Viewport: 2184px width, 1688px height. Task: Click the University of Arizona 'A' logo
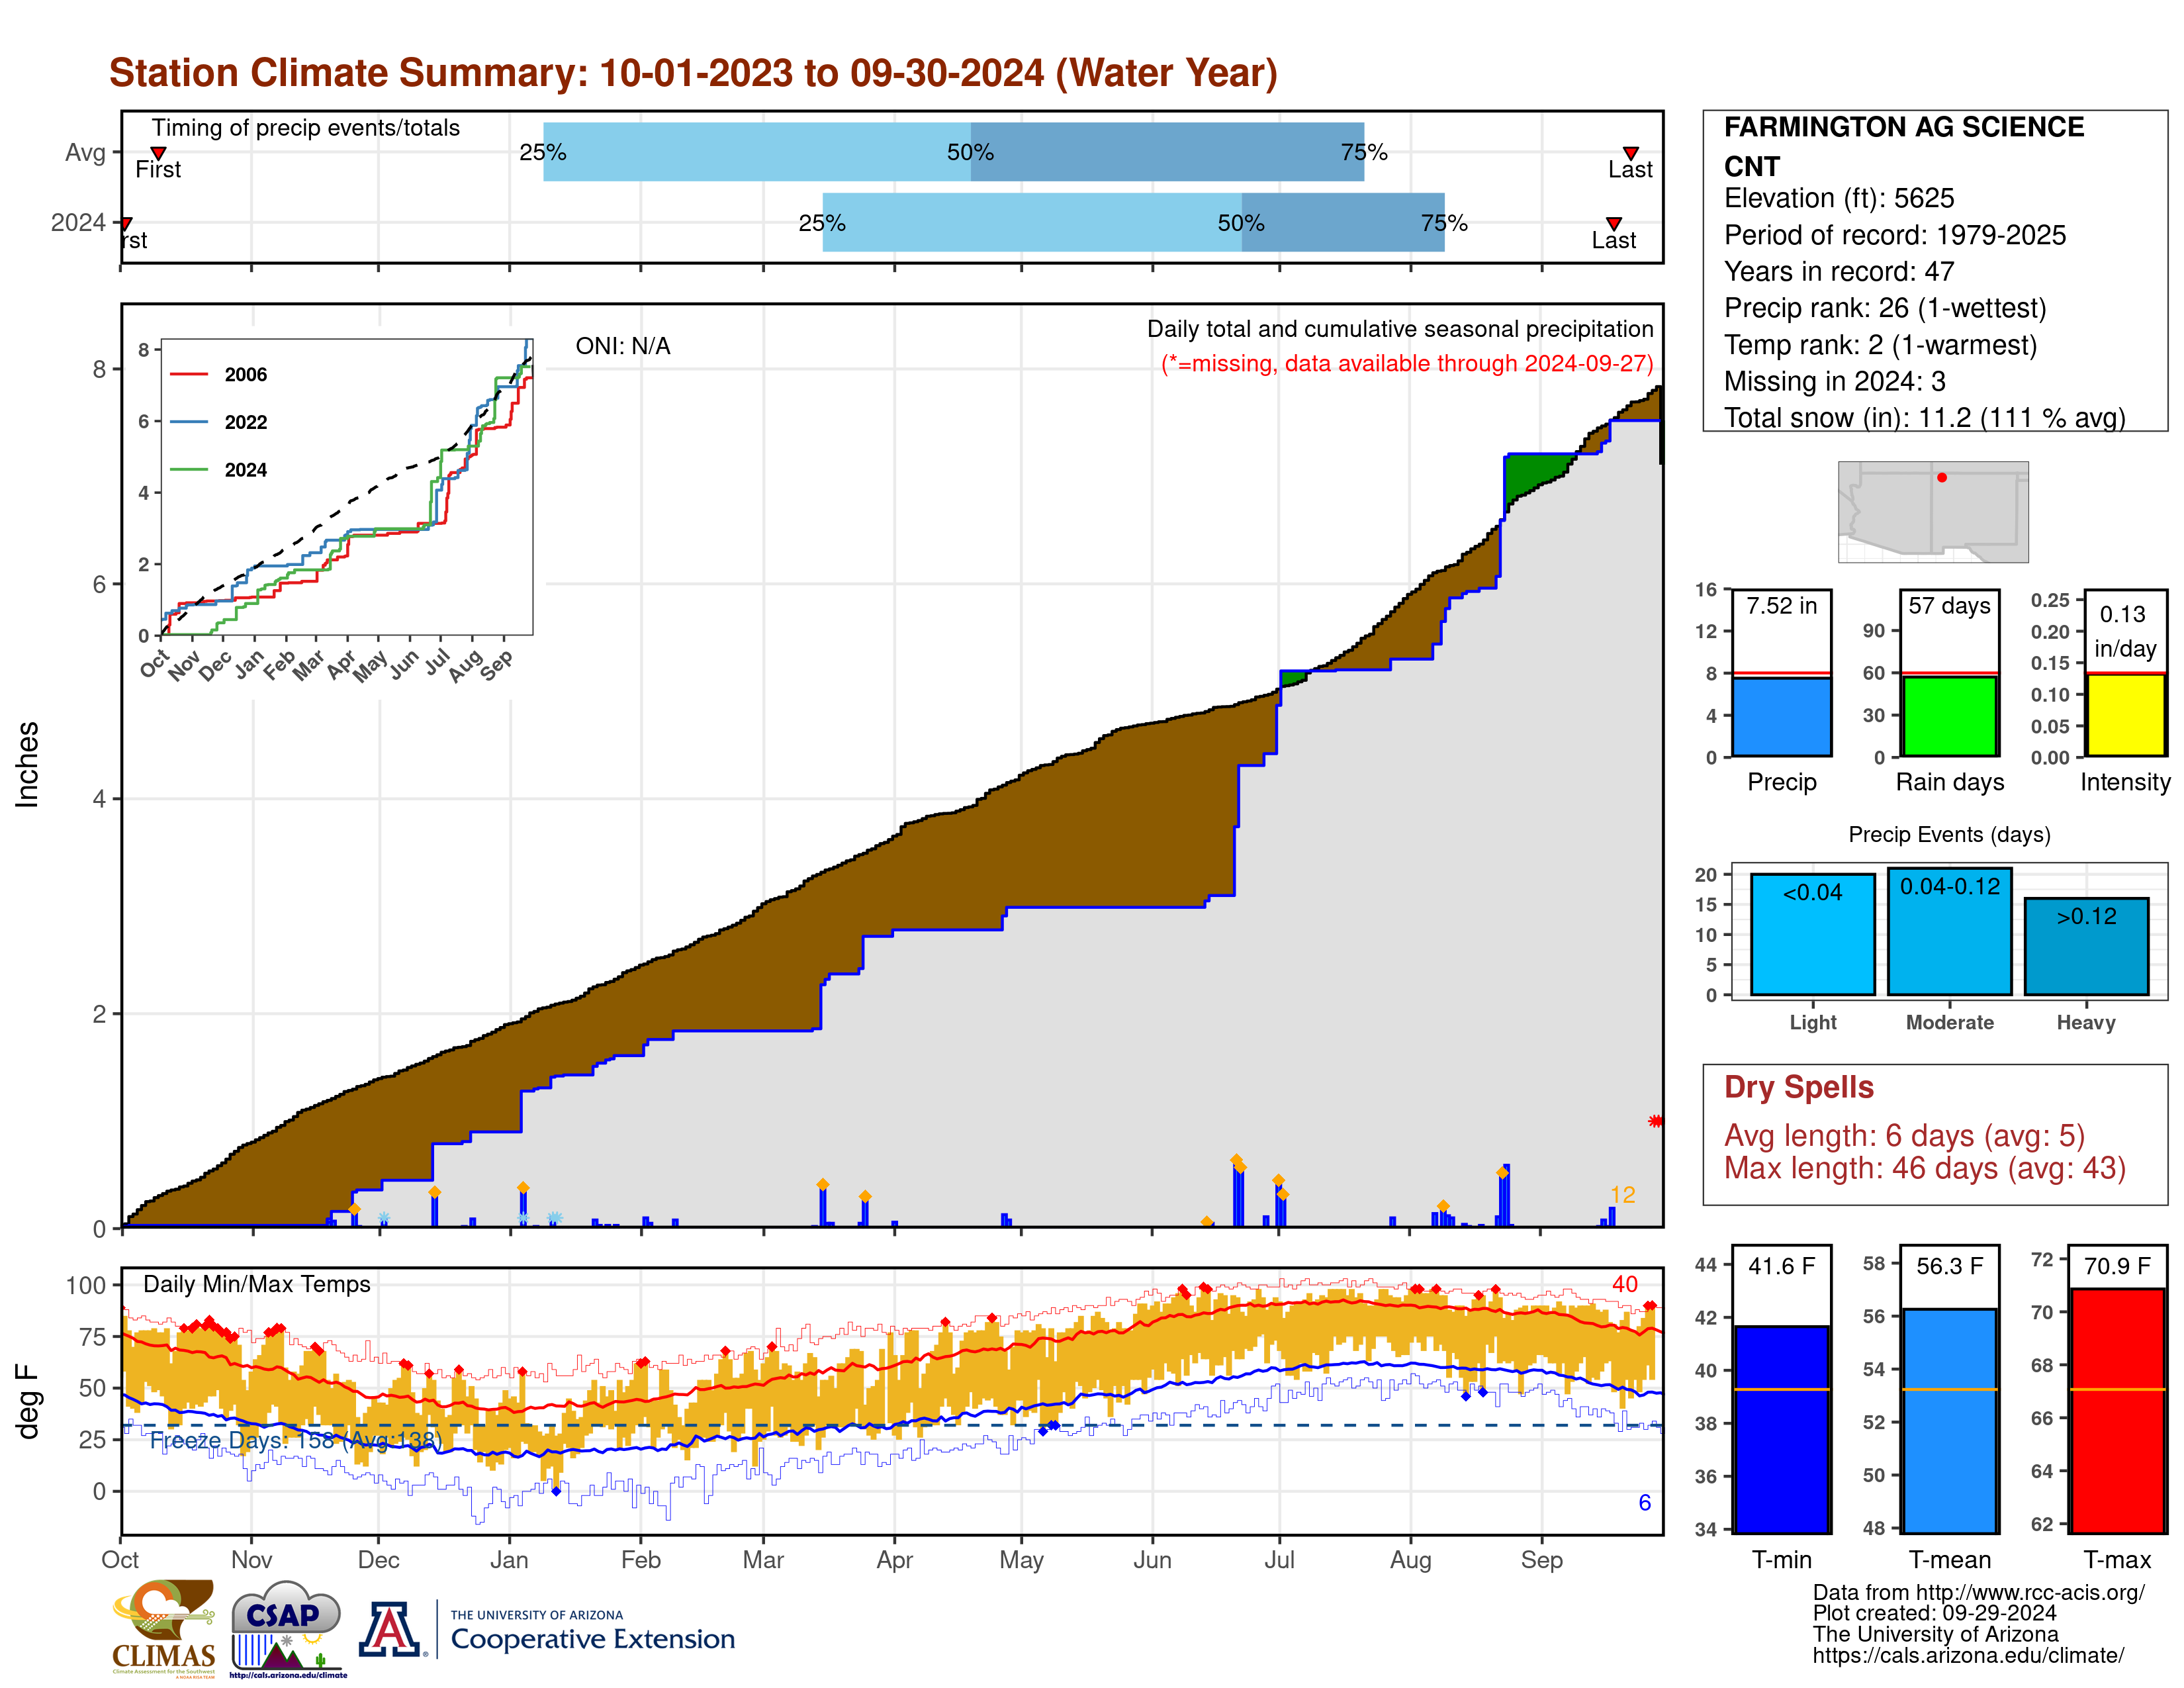pyautogui.click(x=390, y=1629)
